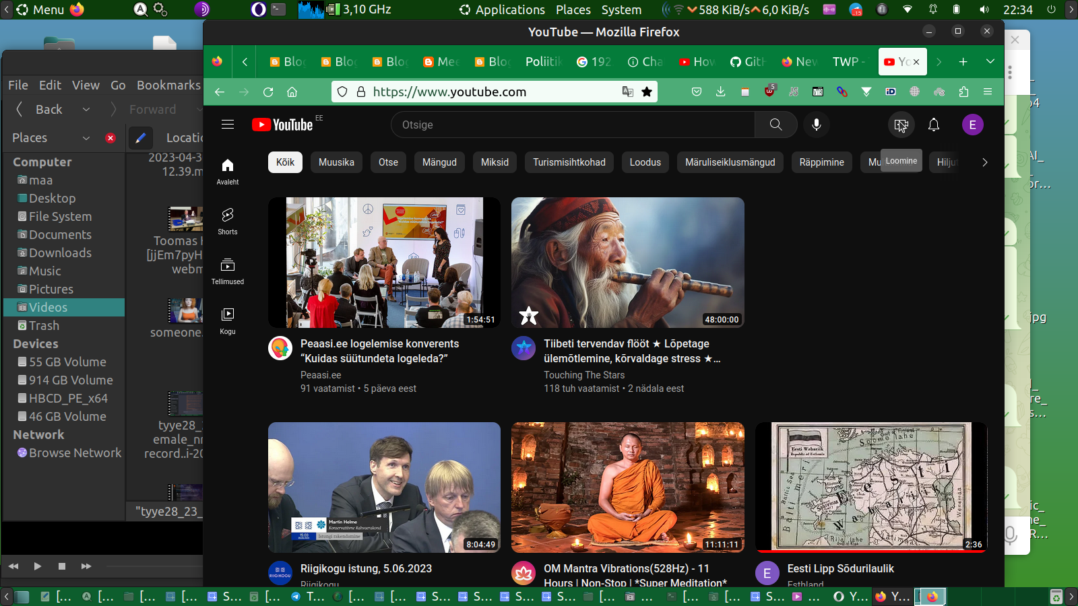Open the YouTube hamburger guide menu
This screenshot has width=1078, height=606.
tap(228, 125)
